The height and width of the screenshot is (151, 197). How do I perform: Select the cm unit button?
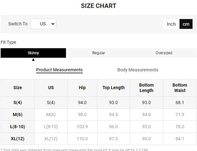(186, 24)
